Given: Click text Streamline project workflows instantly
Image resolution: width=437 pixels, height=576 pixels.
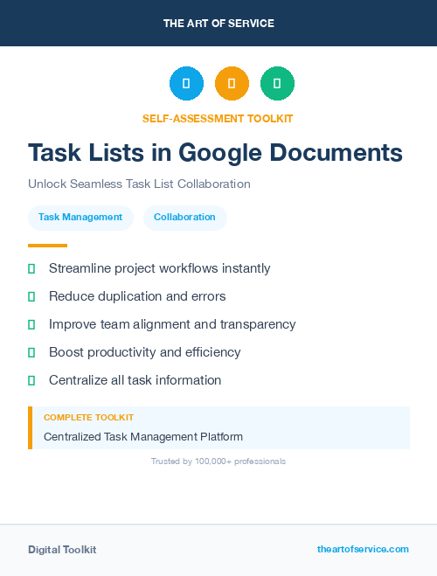Looking at the screenshot, I should coord(159,268).
